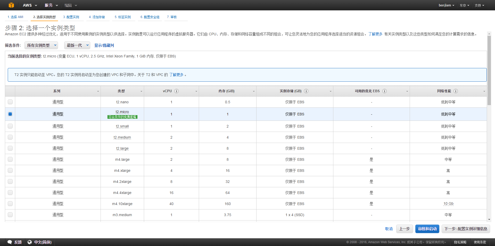Viewport: 495px width, 246px height.
Task: Show info for network performance (网络性能) column
Action: (x=456, y=91)
